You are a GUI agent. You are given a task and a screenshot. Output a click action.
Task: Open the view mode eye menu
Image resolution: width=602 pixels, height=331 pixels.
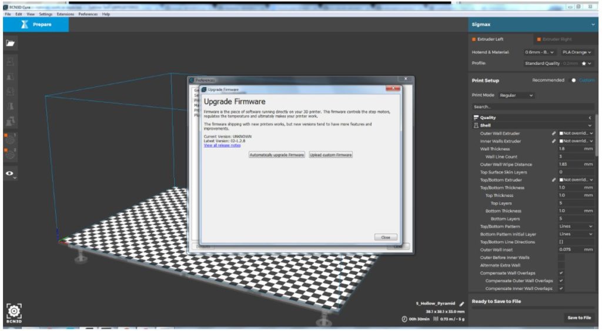point(10,173)
